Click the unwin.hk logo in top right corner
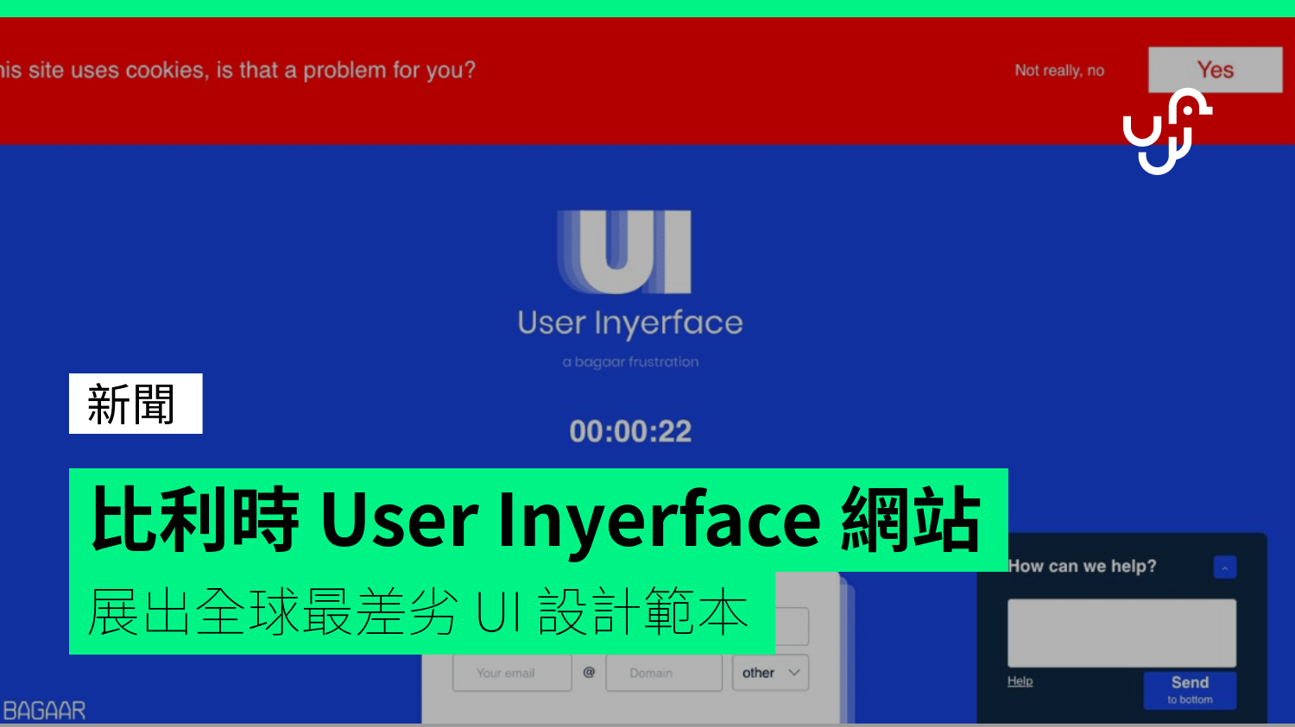The image size is (1295, 727). click(1170, 128)
